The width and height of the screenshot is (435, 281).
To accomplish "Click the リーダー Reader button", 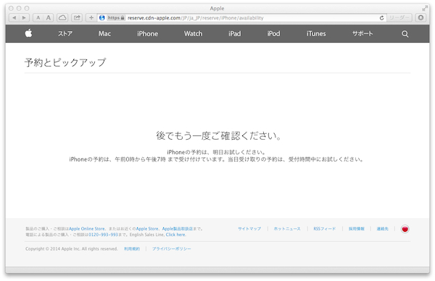I will (399, 17).
